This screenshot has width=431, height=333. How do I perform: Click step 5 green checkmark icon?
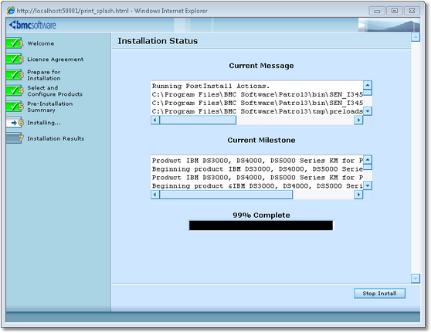[x=15, y=107]
